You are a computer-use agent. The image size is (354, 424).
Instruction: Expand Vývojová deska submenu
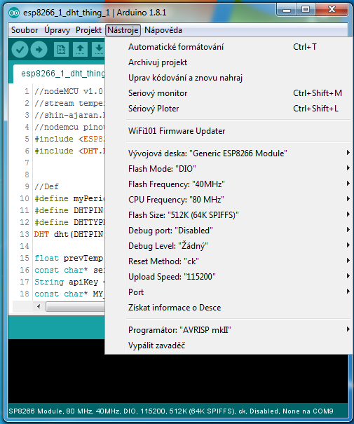(x=229, y=153)
